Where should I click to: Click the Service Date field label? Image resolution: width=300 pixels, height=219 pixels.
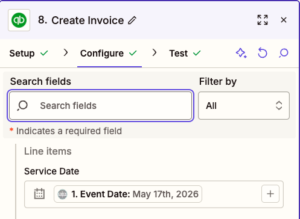[52, 171]
